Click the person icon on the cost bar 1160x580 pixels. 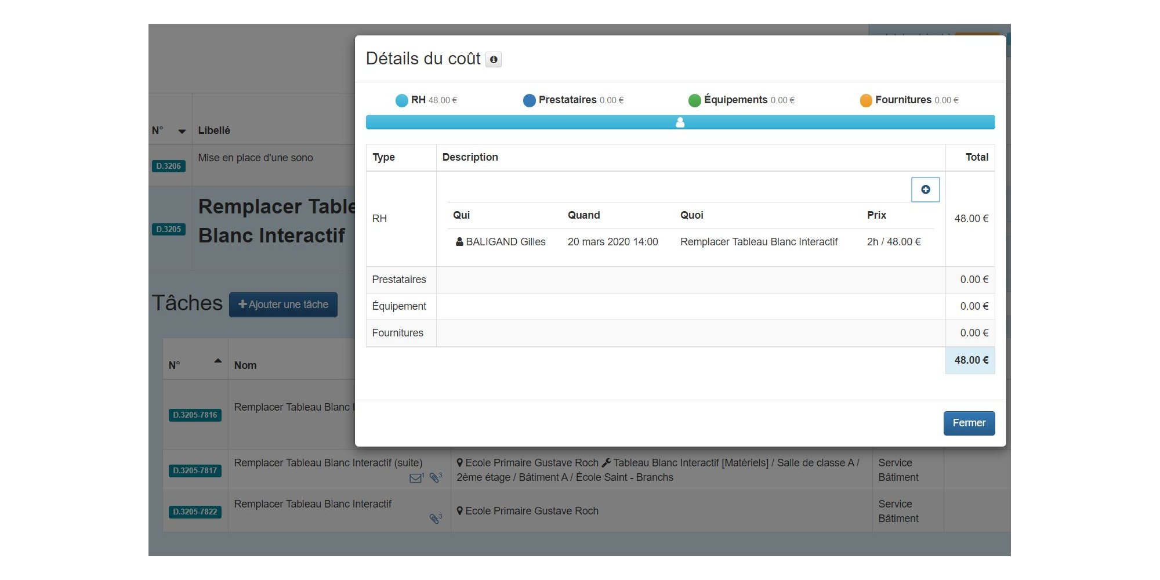pos(680,122)
